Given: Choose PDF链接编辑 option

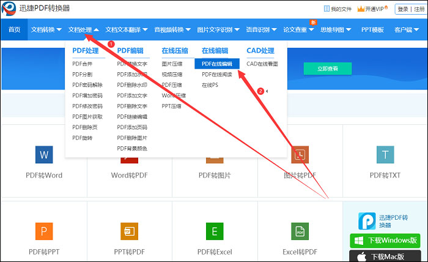Looking at the screenshot, I should (132, 117).
